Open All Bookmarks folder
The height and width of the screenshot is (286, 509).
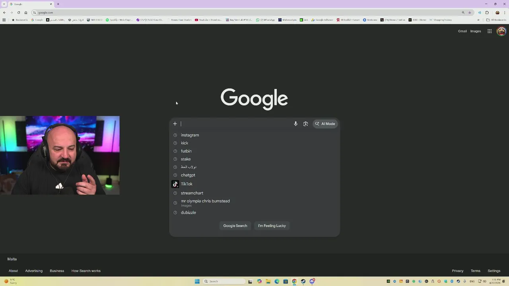coord(496,19)
